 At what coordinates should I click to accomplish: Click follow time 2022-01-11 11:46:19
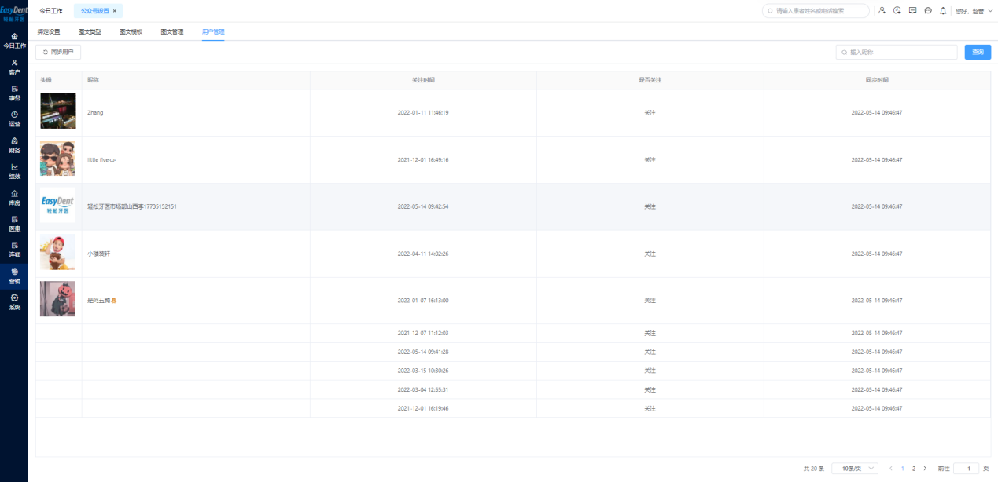click(x=423, y=112)
